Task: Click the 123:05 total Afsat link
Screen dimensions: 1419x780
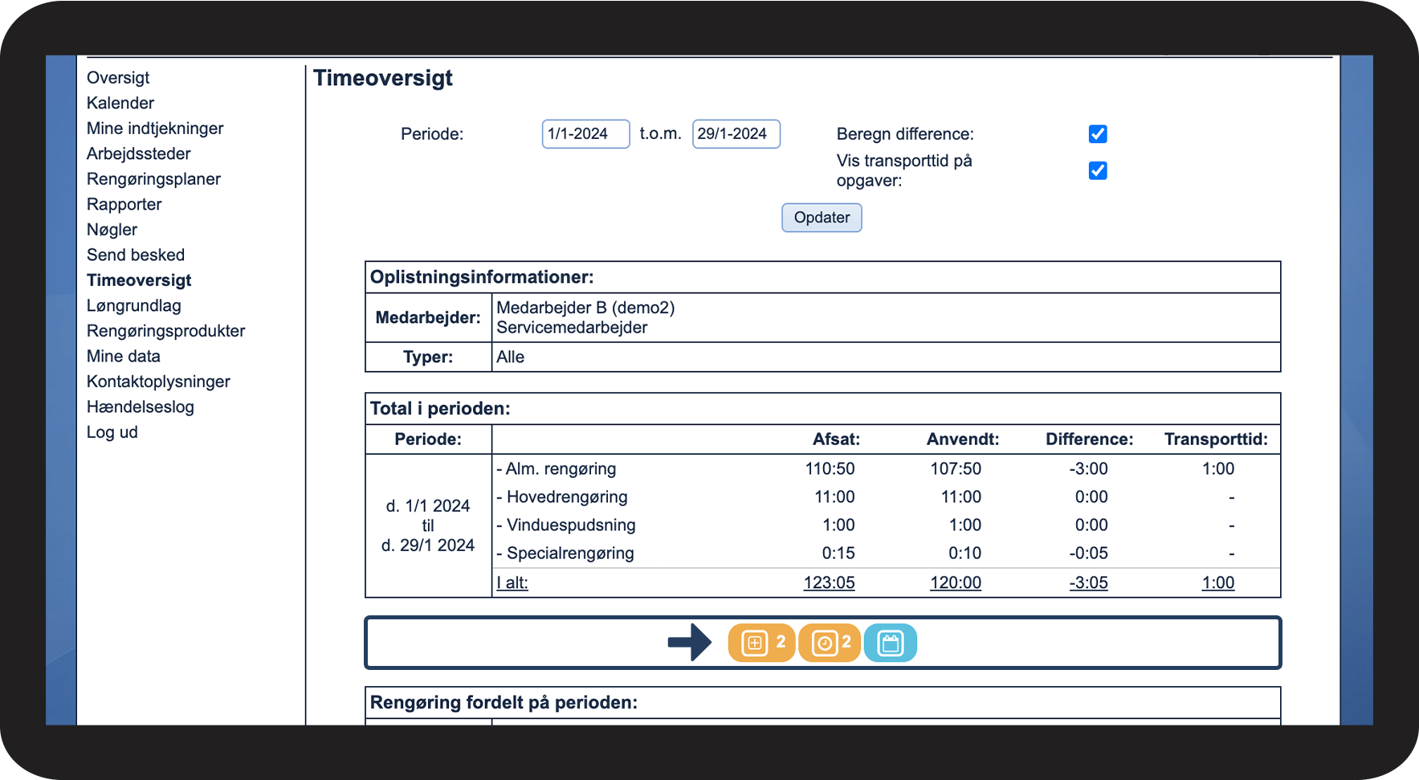Action: pos(829,583)
